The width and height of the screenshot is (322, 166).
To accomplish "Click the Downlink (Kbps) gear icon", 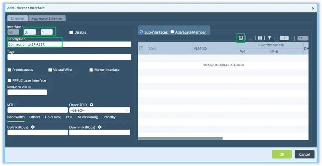I will [100, 127].
